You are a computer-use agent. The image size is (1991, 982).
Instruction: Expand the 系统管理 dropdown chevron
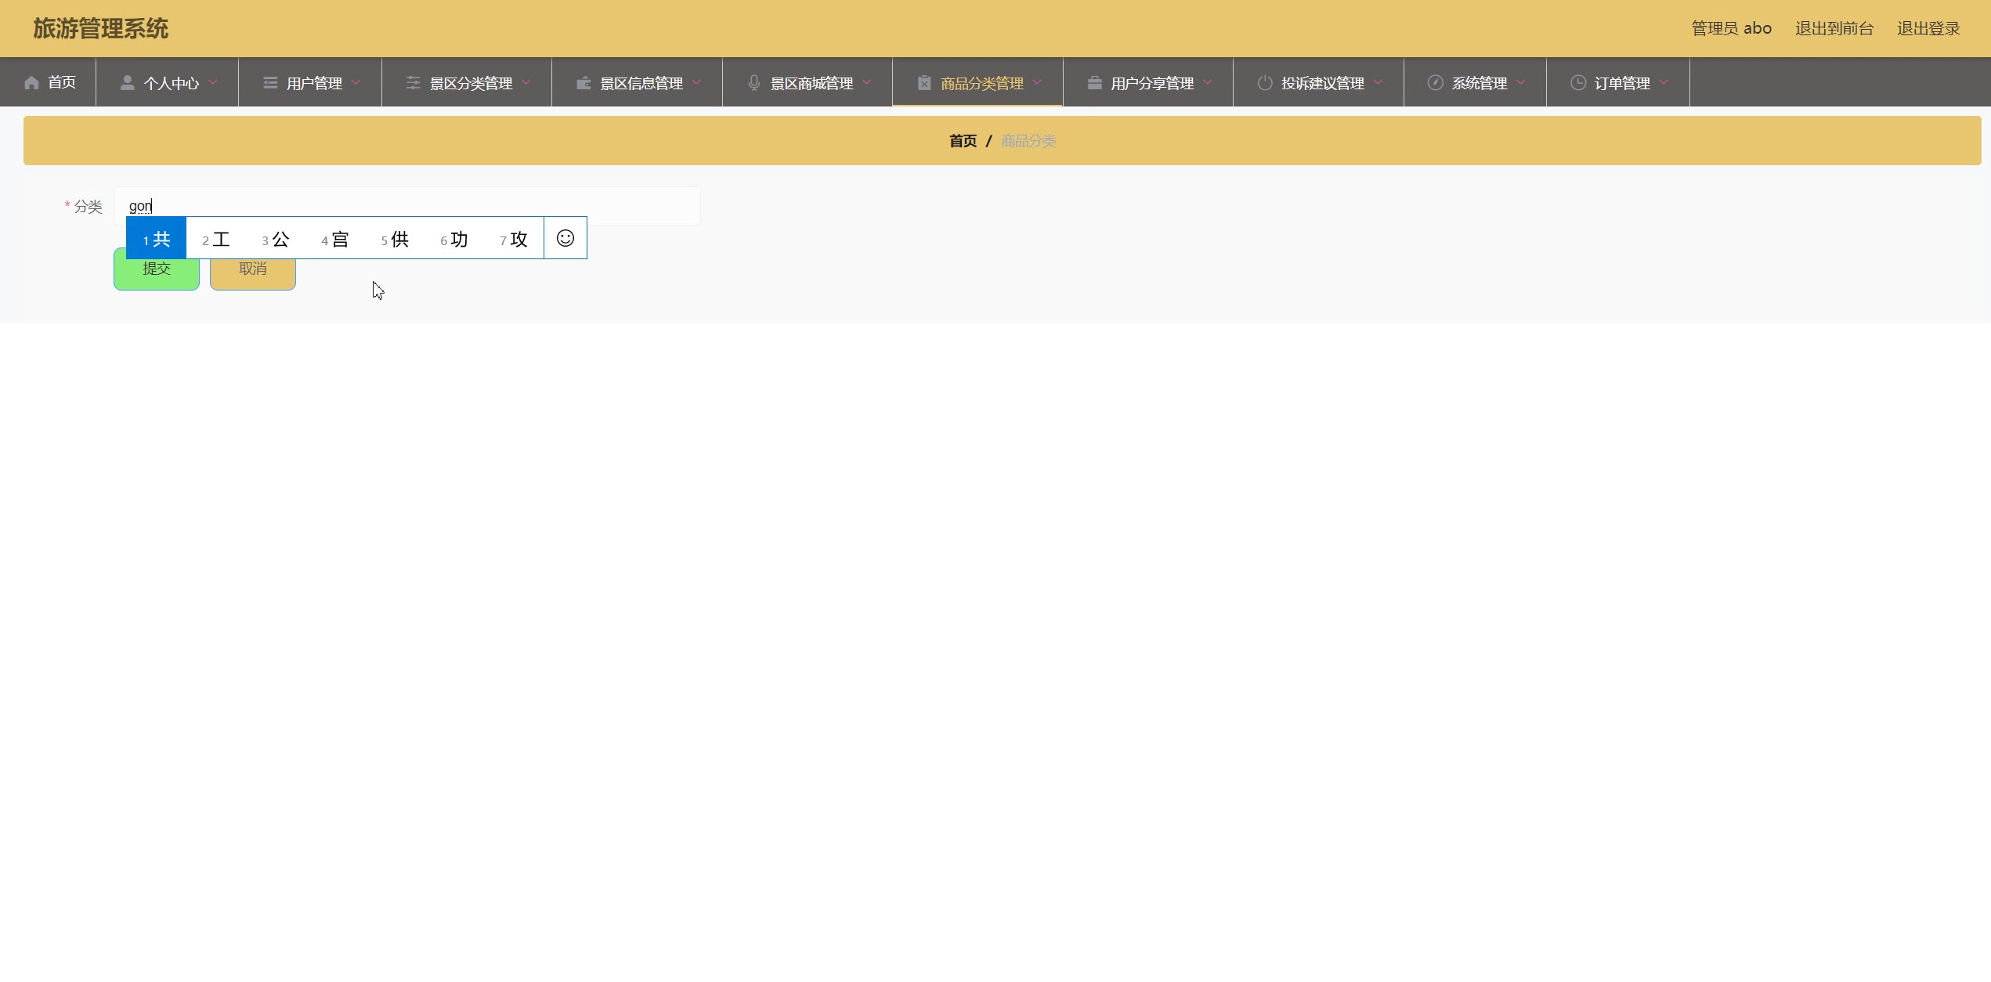[1521, 82]
